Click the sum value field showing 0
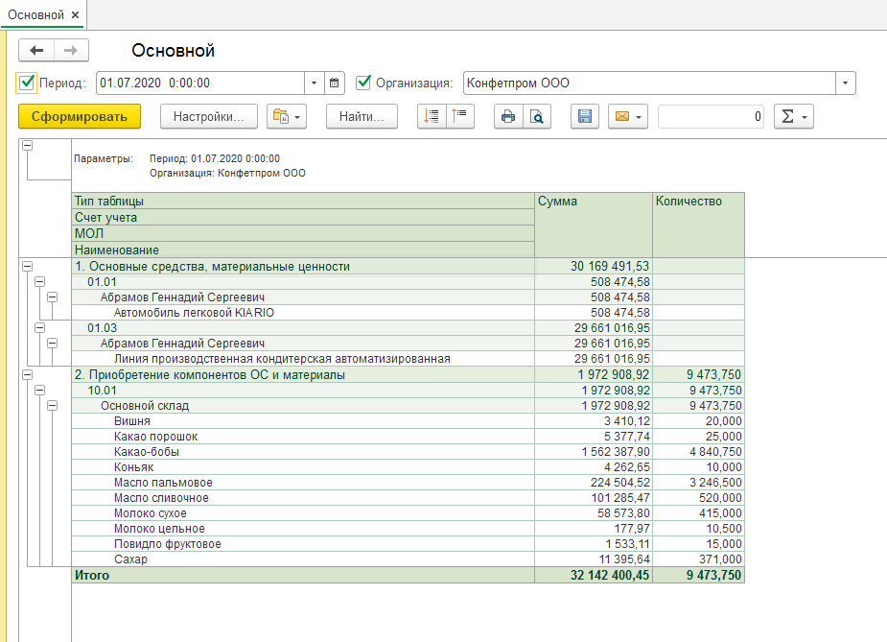The image size is (887, 642). click(712, 117)
